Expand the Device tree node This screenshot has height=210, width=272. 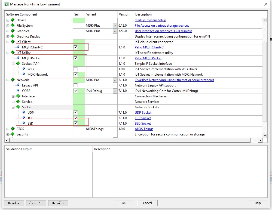click(x=8, y=20)
